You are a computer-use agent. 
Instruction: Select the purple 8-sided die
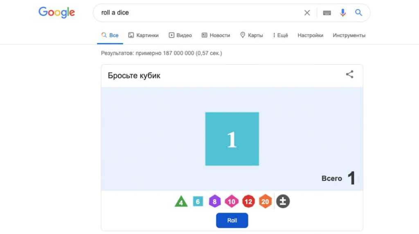coord(214,201)
